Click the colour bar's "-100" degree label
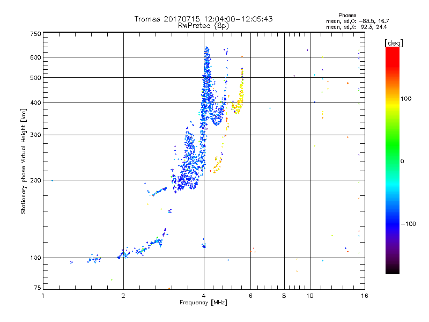 click(x=408, y=224)
